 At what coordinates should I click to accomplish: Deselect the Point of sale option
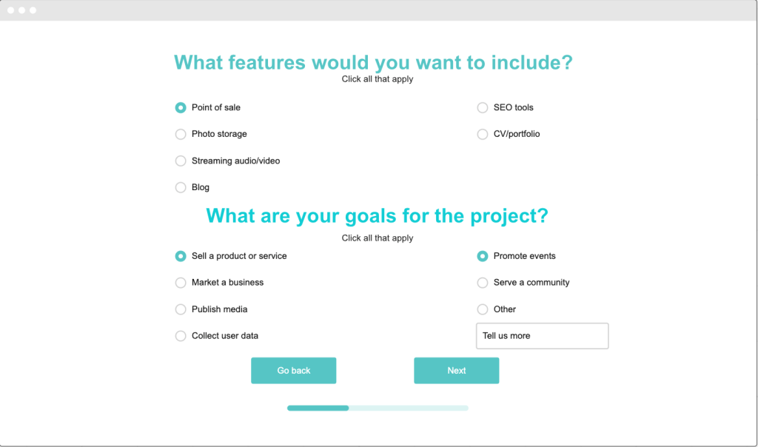coord(181,108)
